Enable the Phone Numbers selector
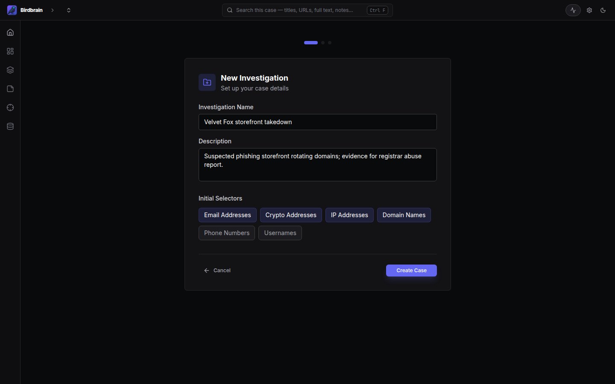 [x=227, y=233]
